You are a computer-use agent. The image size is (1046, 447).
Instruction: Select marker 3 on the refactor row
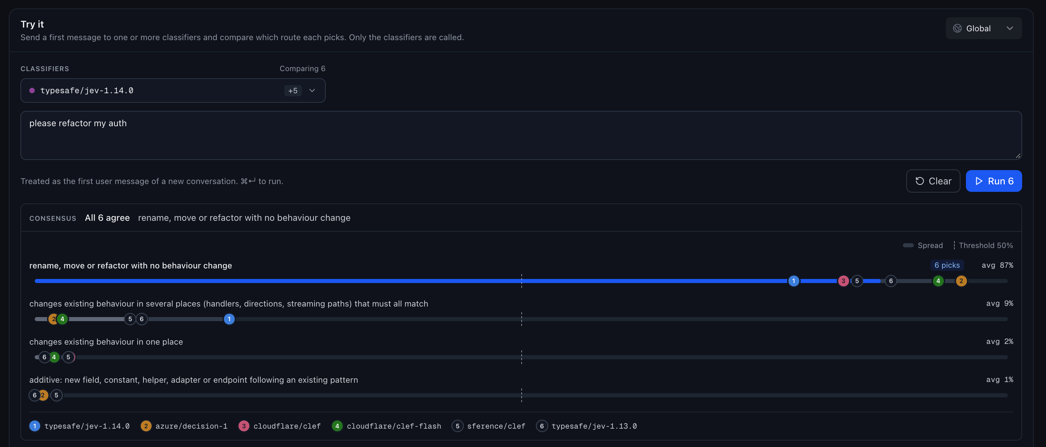point(843,281)
